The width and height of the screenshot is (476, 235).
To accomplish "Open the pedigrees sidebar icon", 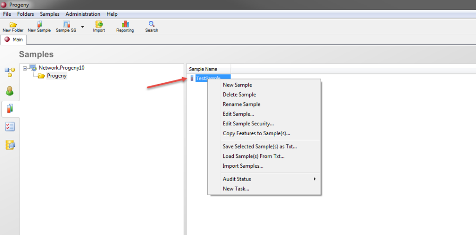I will pos(10,72).
